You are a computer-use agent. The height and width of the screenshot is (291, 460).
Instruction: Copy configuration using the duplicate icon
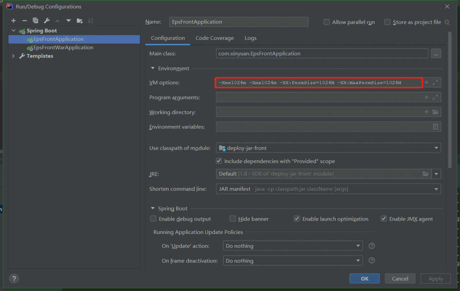pos(35,20)
